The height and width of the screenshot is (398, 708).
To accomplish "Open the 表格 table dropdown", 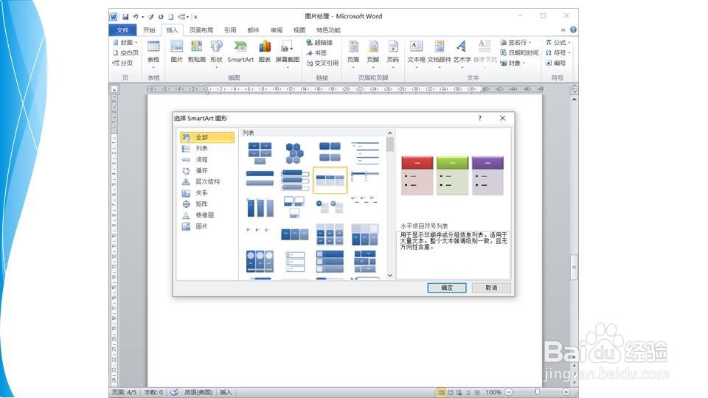I will [153, 54].
